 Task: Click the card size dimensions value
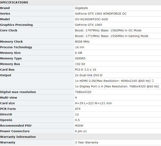click(x=93, y=103)
